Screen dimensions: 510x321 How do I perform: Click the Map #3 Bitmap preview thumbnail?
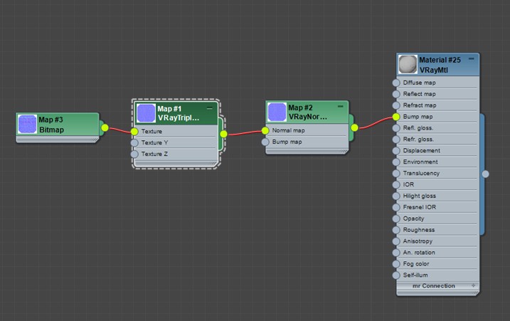pos(27,124)
